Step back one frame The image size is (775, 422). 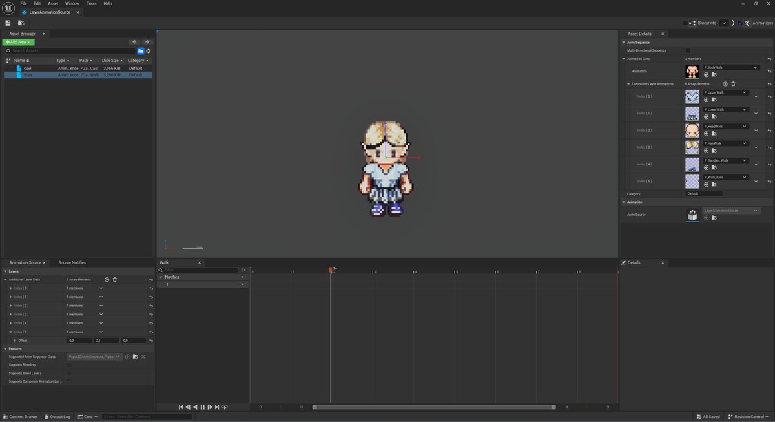tap(188, 407)
